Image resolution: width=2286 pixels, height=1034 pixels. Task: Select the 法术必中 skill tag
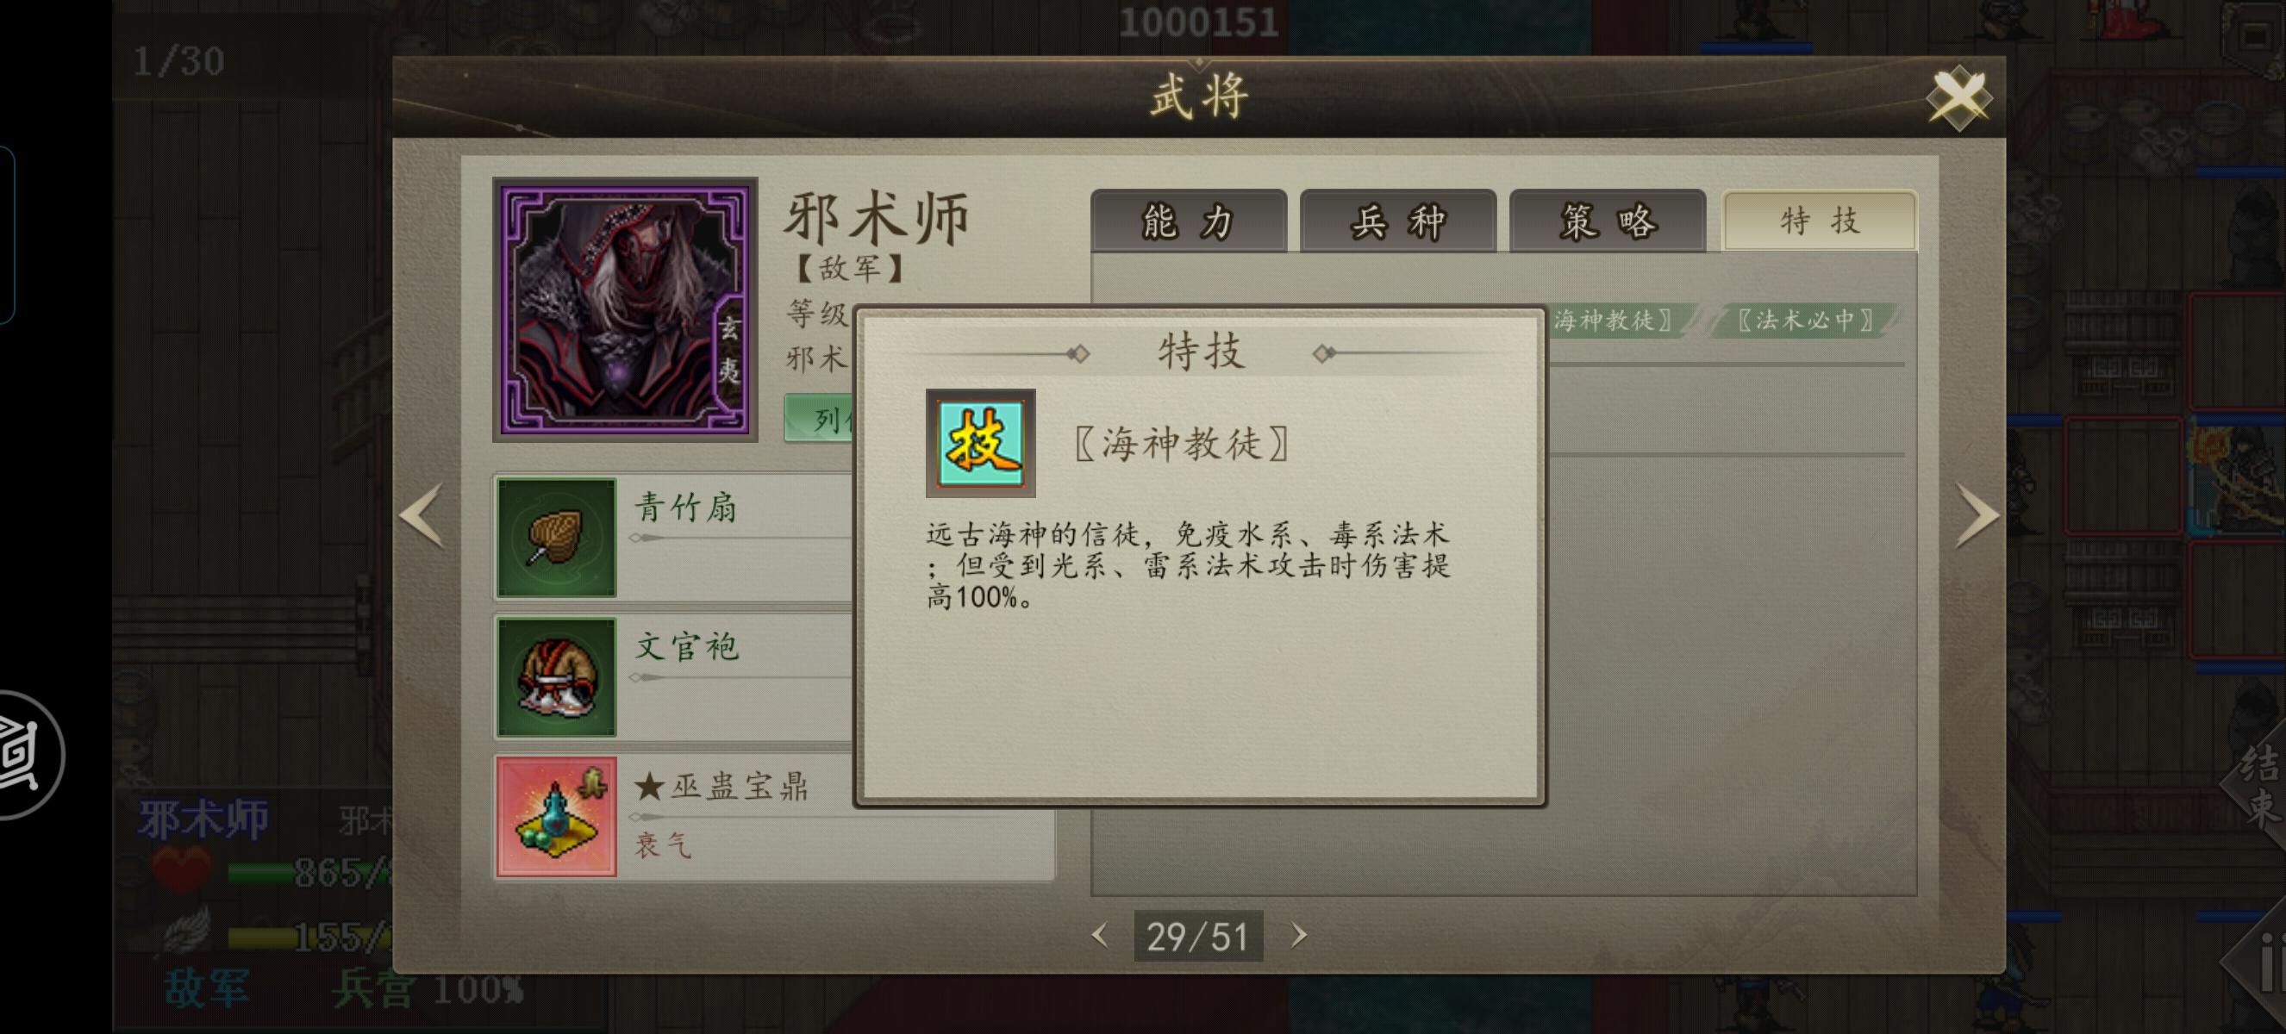pyautogui.click(x=1804, y=321)
